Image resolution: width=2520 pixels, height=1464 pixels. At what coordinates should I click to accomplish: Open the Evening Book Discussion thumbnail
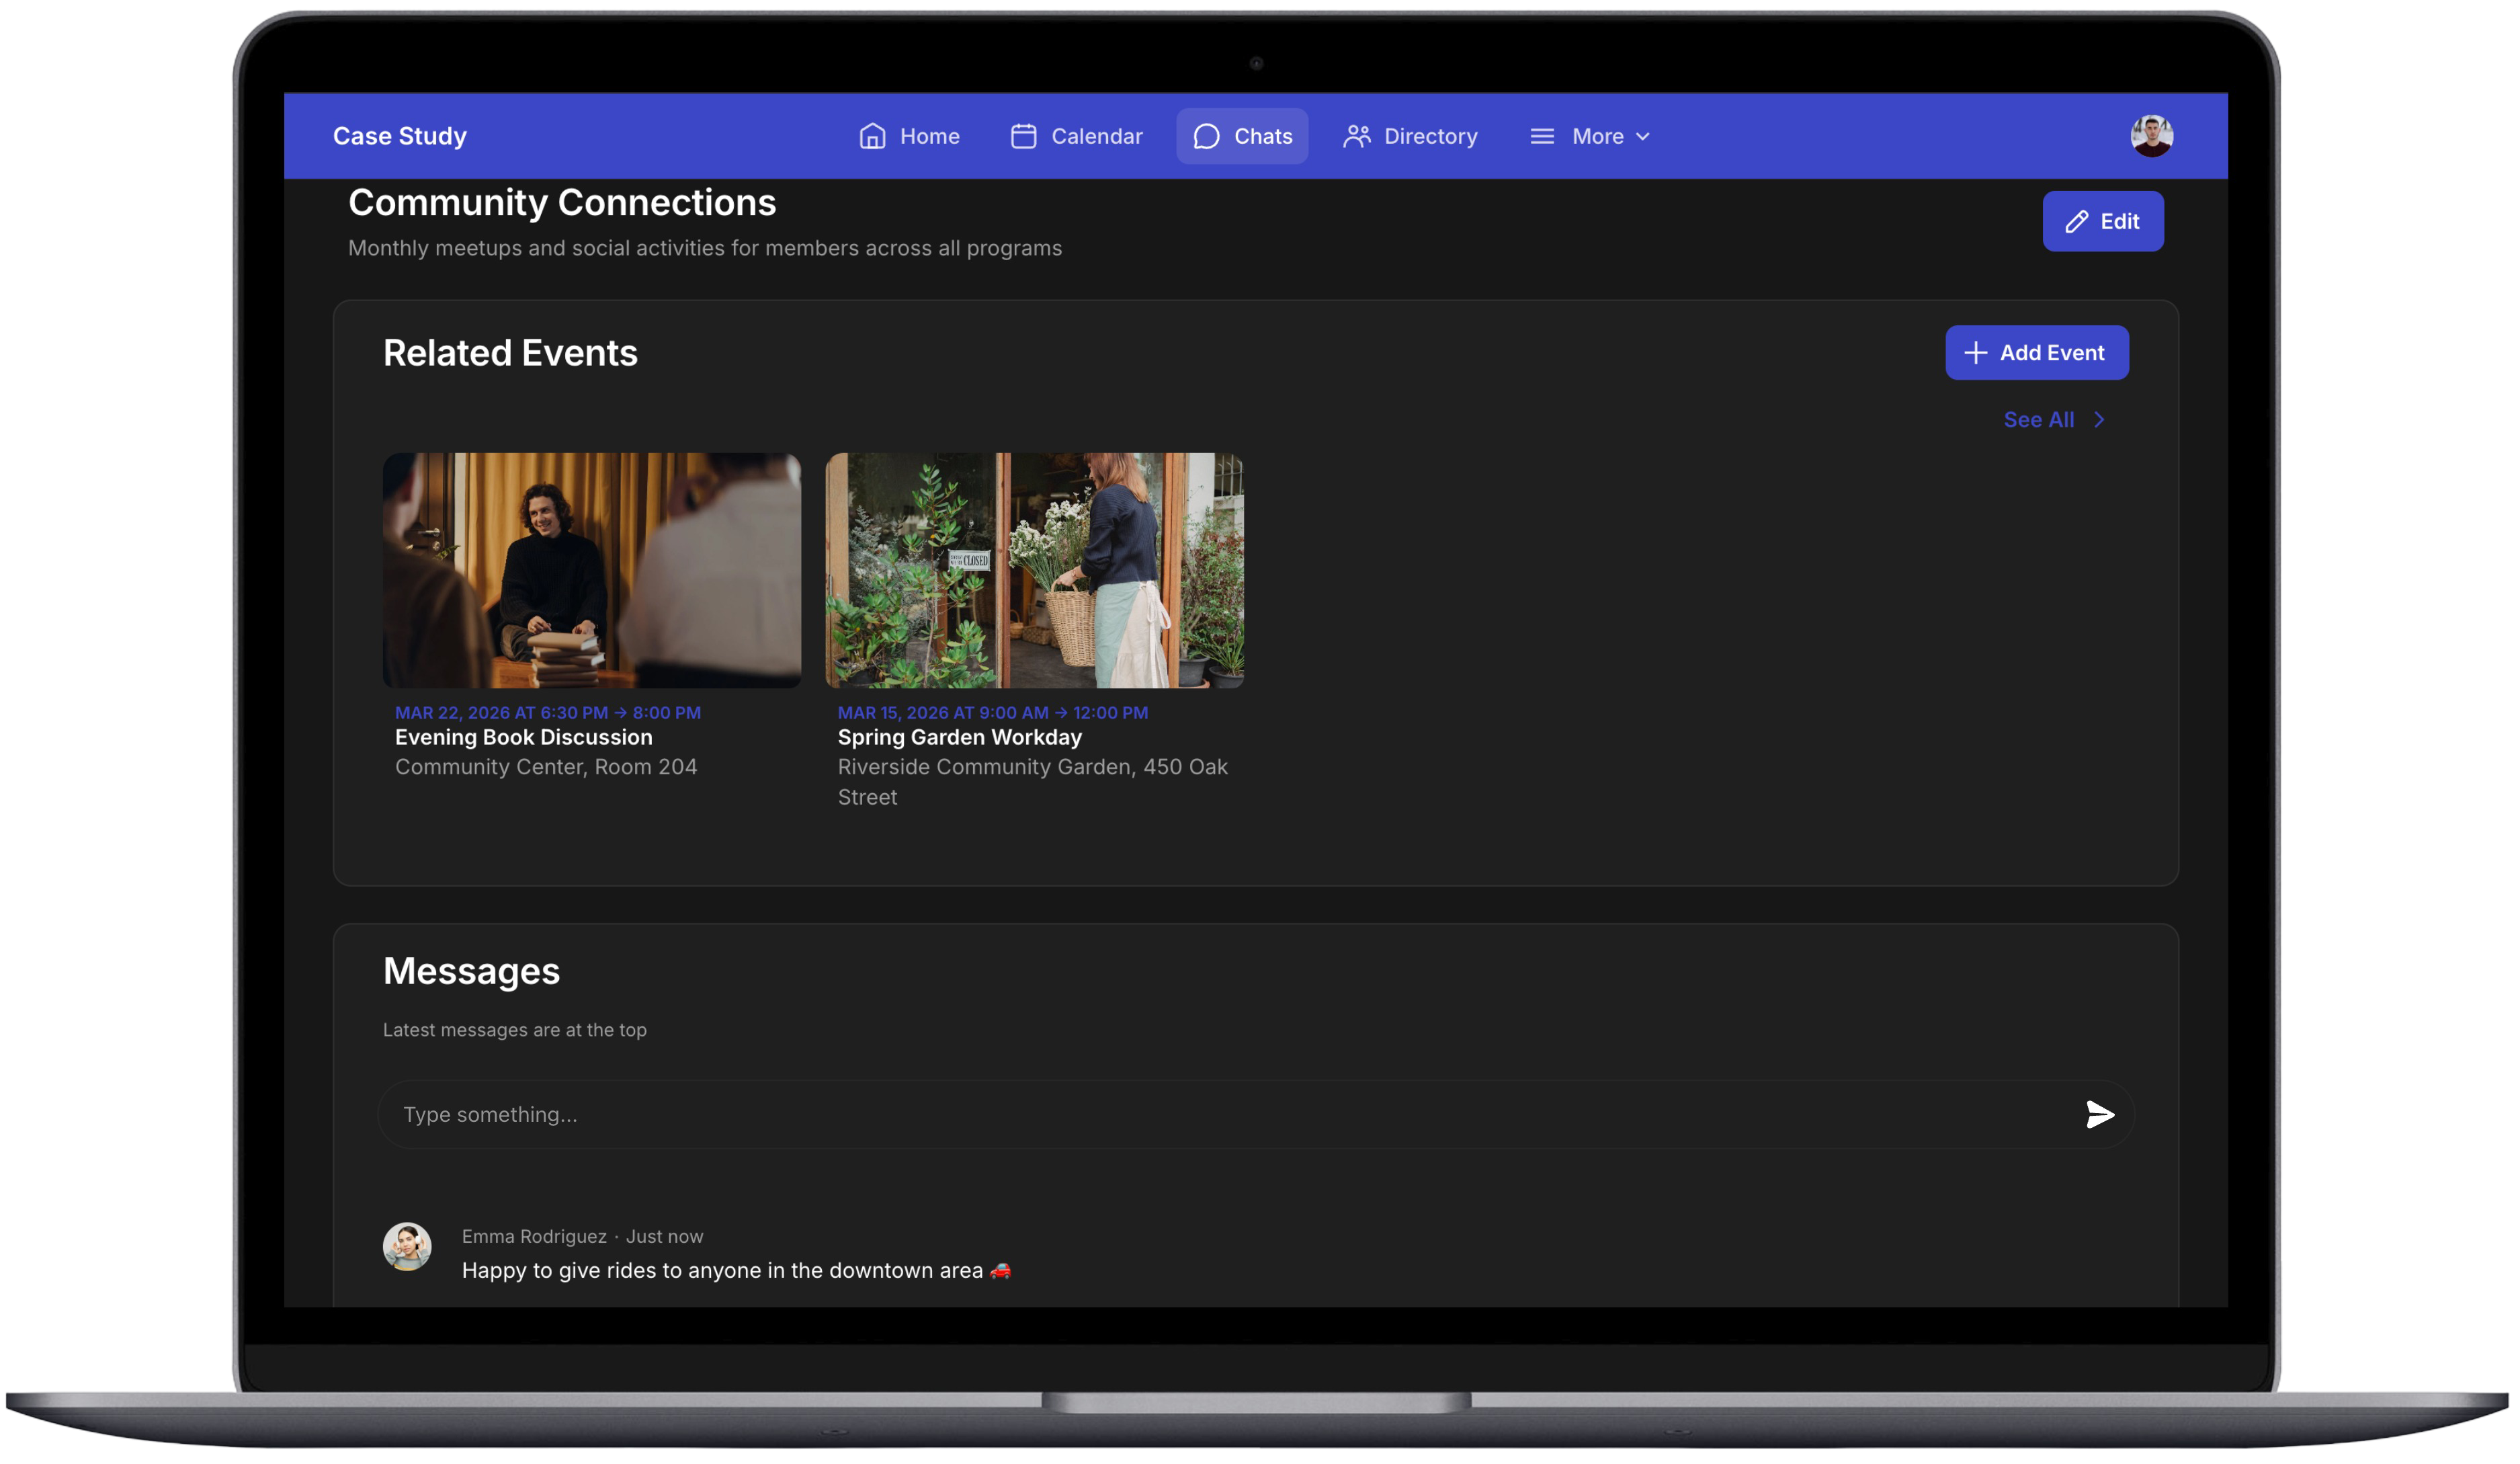tap(591, 570)
